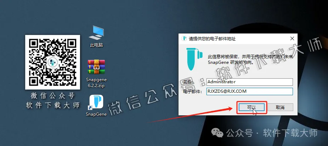The height and width of the screenshot is (146, 328).
Task: Select the Snapgene 6.2.2.zip archive icon
Action: 96,67
